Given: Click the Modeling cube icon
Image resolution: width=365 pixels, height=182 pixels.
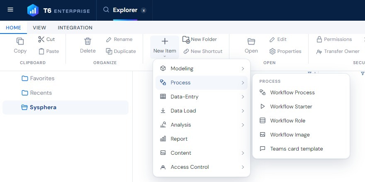Looking at the screenshot, I should (x=163, y=68).
